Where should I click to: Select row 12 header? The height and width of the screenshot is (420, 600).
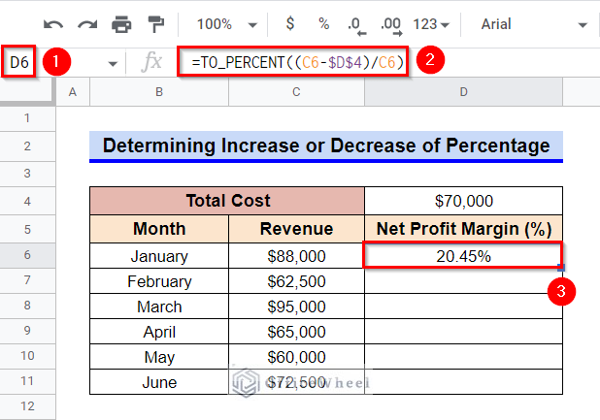[x=27, y=406]
